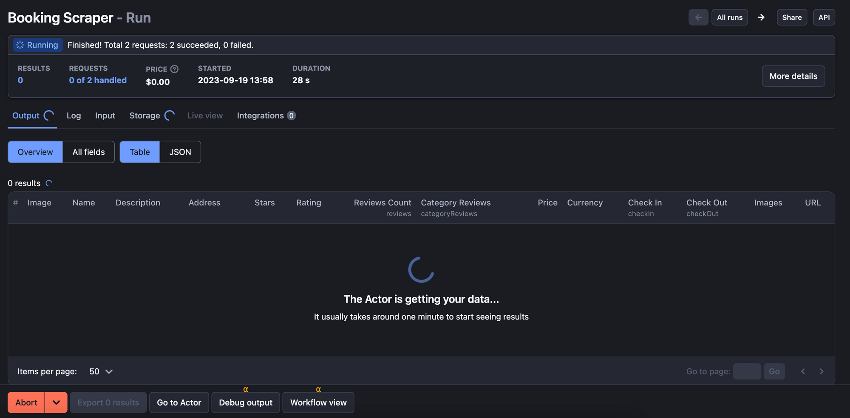
Task: Go back with the left arrow button
Action: click(698, 17)
